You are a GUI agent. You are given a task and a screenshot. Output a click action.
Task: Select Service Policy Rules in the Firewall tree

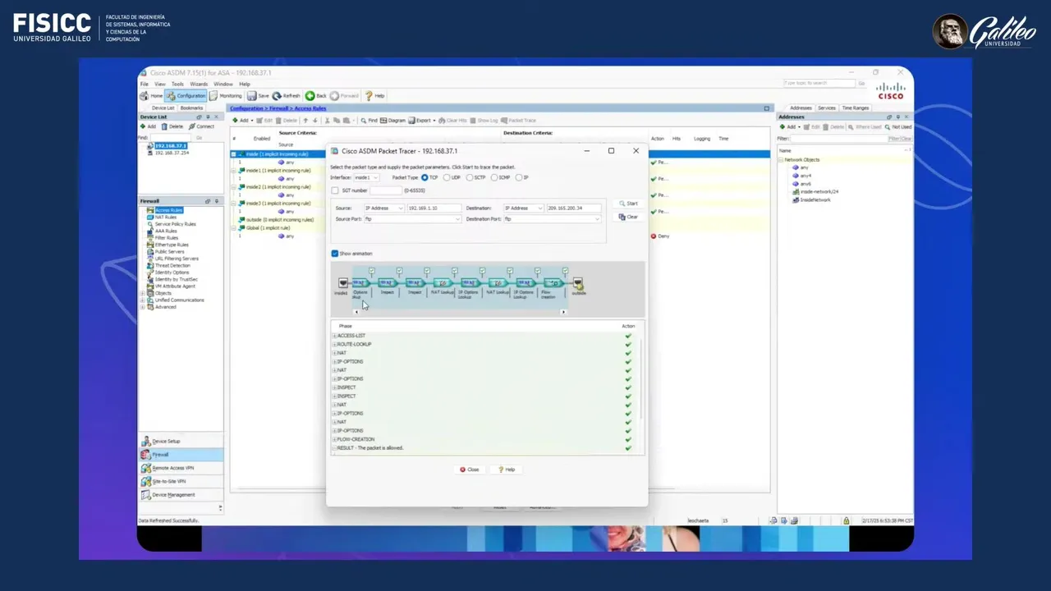tap(175, 224)
